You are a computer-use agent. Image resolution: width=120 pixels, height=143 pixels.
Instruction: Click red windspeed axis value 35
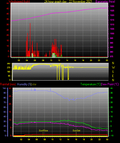coord(8,19)
